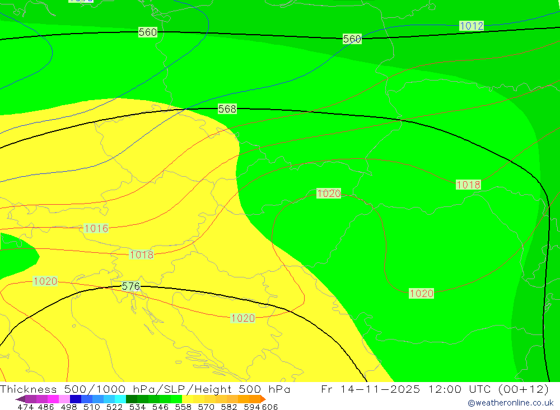Click the 1020 label left of the 576 label
The width and height of the screenshot is (560, 410).
(45, 281)
